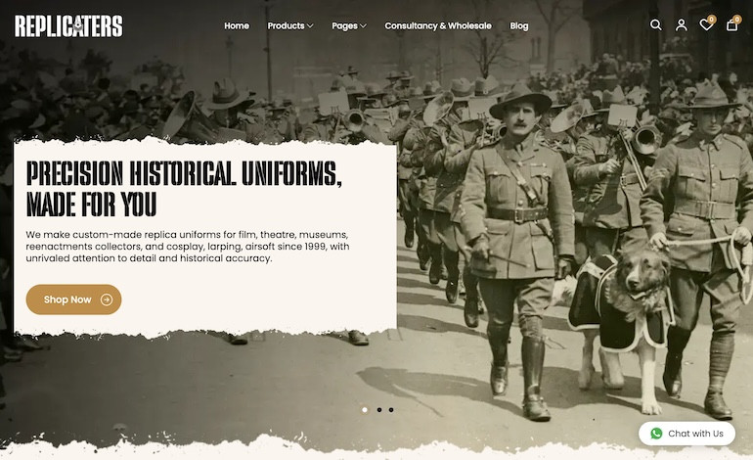This screenshot has height=460, width=753.
Task: Select the first carousel slide dot
Action: coord(365,410)
